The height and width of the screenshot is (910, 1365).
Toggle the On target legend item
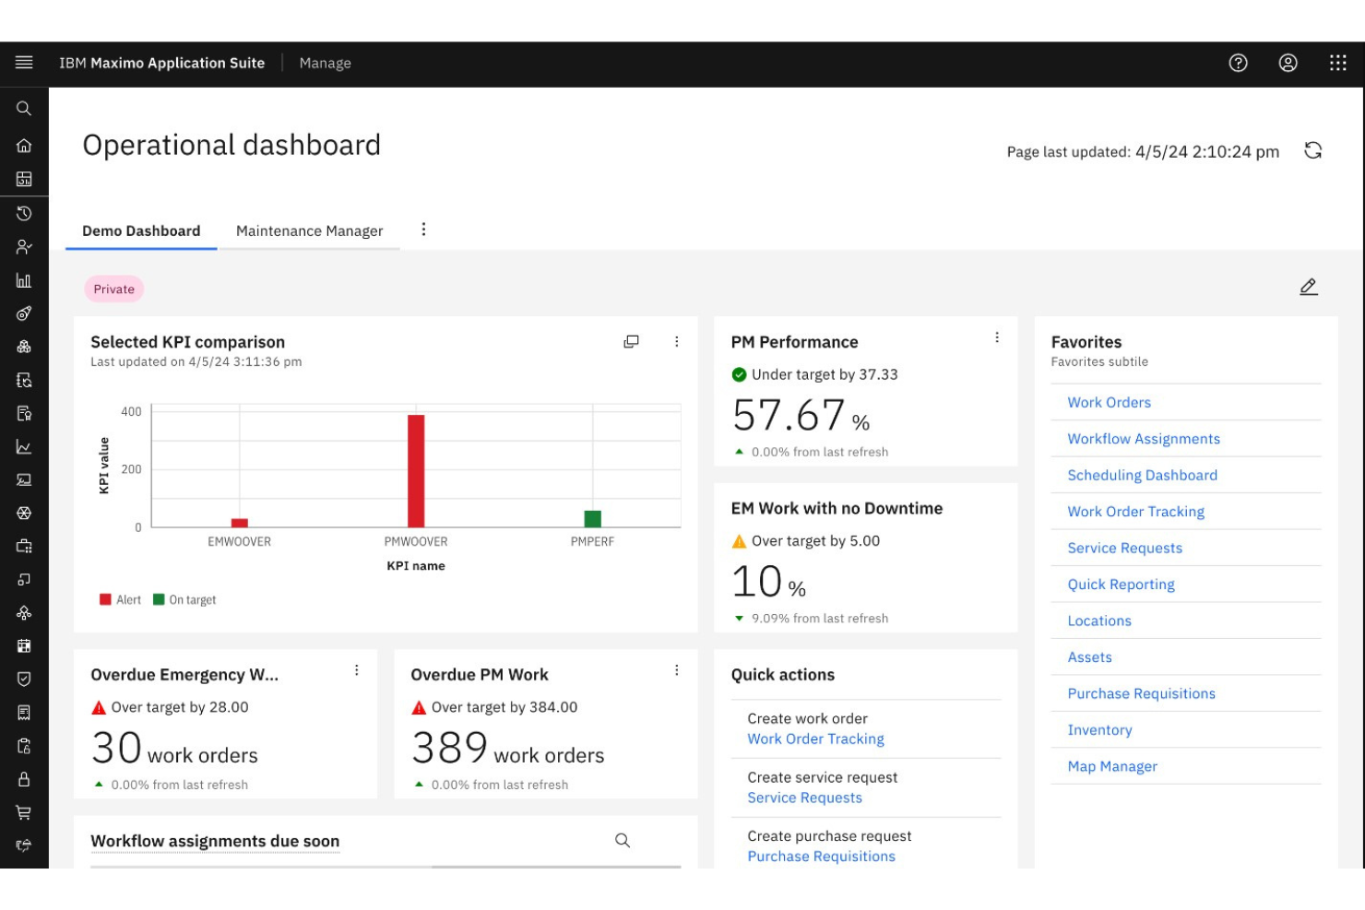coord(192,599)
